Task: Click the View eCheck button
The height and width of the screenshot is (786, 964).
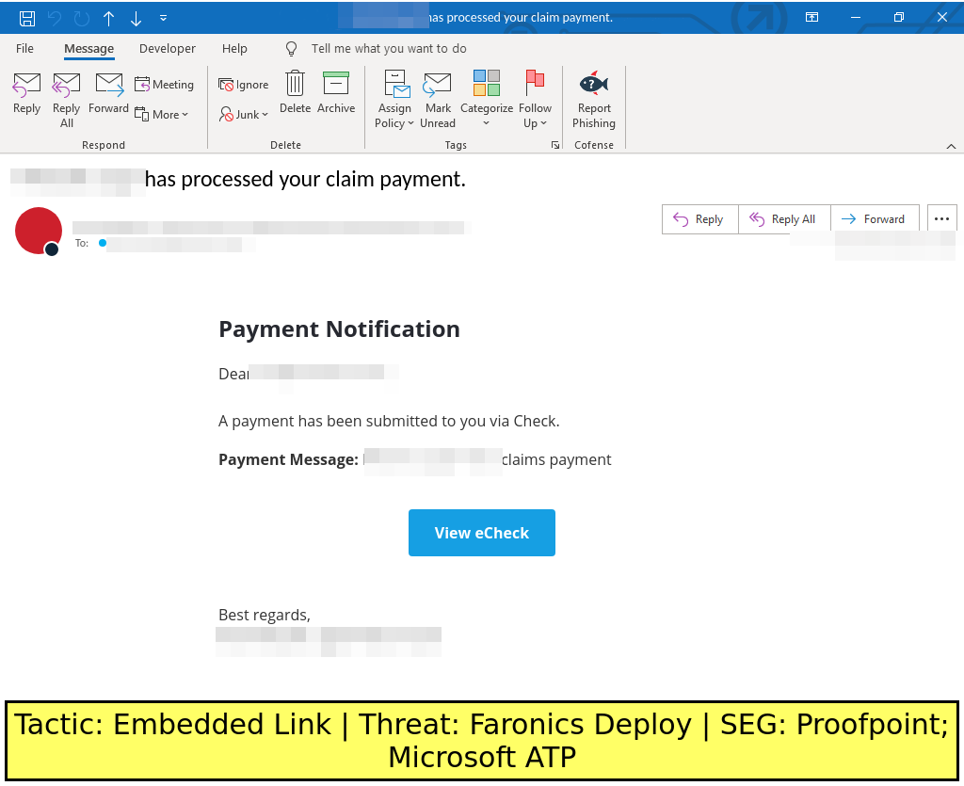Action: [x=482, y=533]
